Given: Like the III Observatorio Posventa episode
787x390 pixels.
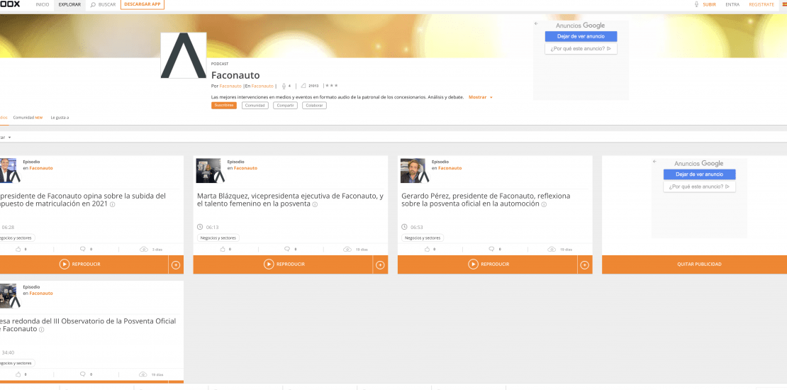Looking at the screenshot, I should tap(18, 374).
